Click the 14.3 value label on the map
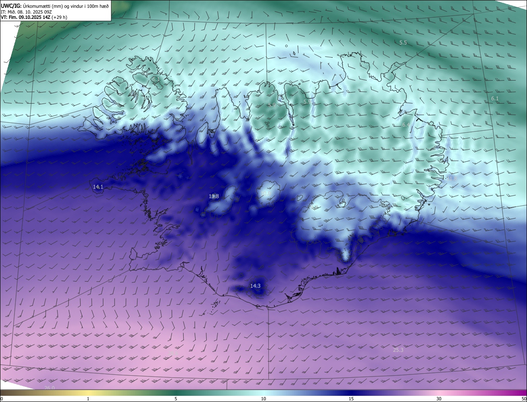527x402 pixels. (255, 286)
